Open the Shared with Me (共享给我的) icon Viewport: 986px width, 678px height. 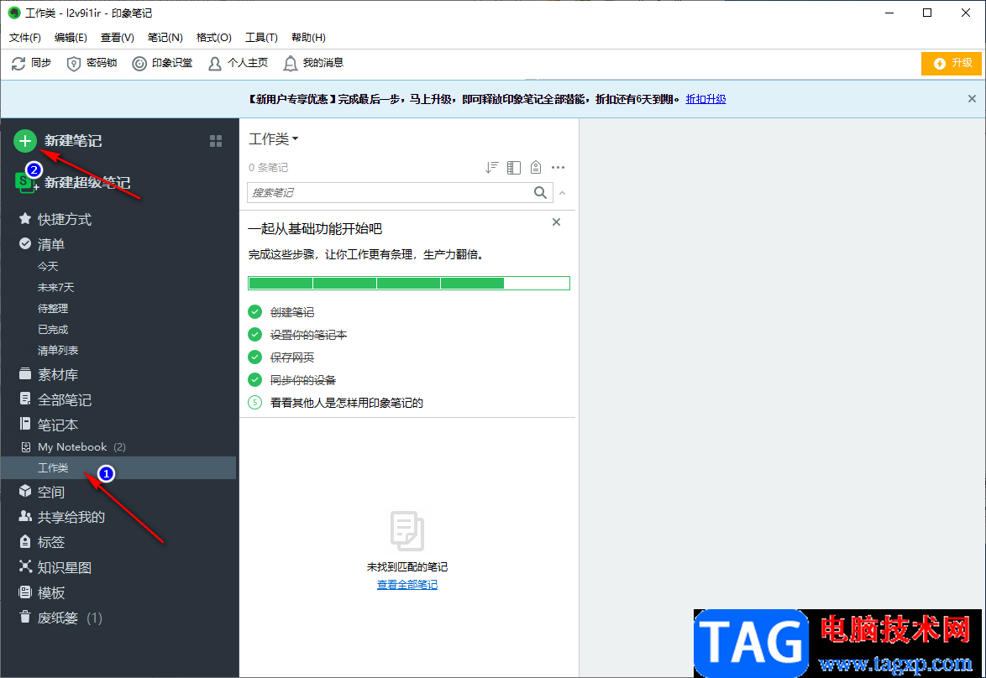[25, 517]
